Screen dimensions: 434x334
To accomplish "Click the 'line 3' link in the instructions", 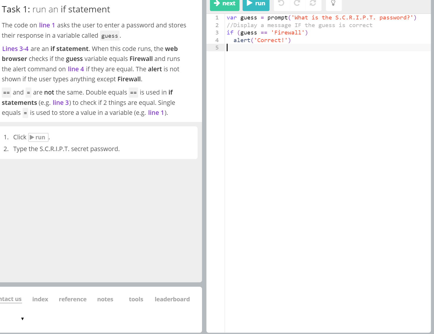I will point(61,103).
